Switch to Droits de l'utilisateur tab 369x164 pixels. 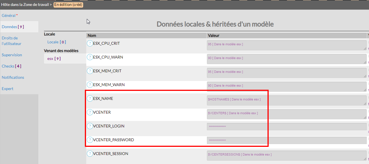(11, 41)
